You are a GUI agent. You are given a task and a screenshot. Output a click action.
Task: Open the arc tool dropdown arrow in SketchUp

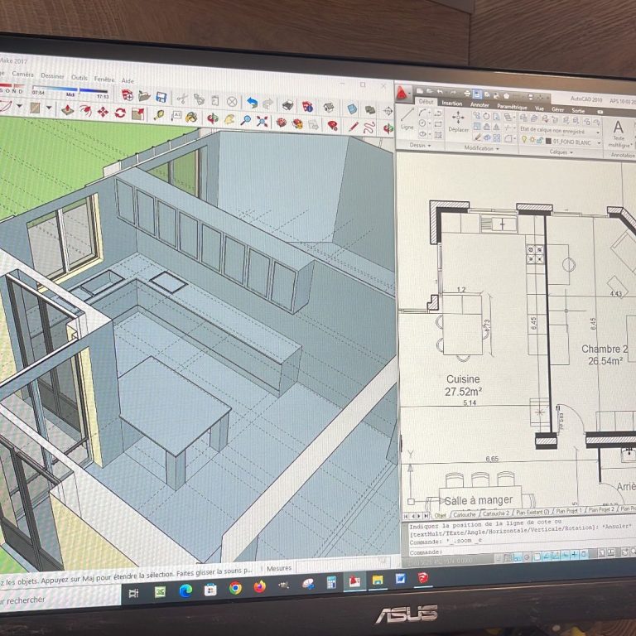pyautogui.click(x=19, y=106)
